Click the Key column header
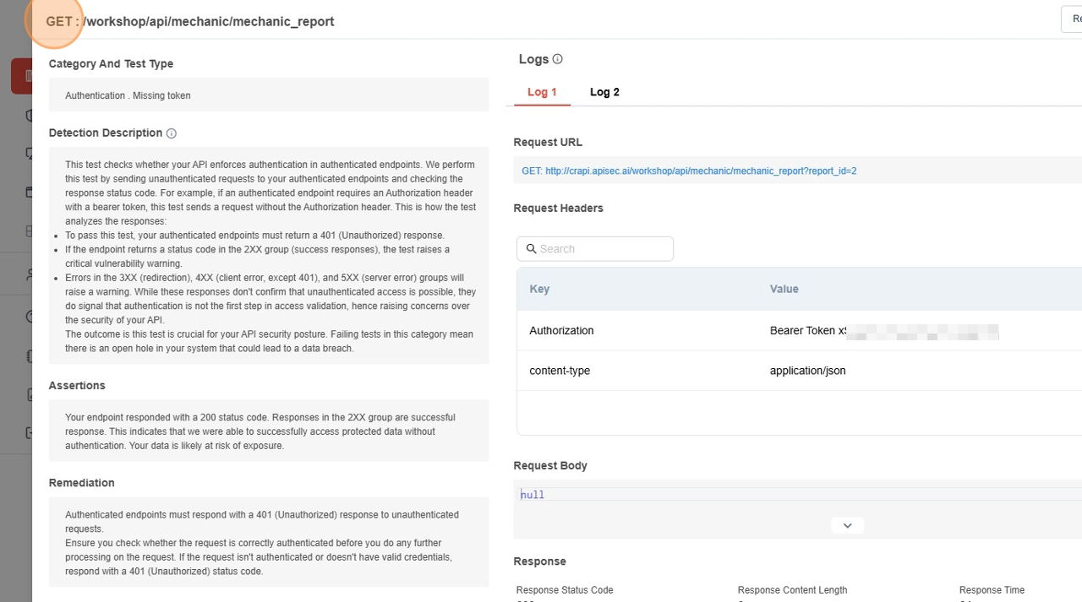Image resolution: width=1082 pixels, height=602 pixels. (x=539, y=289)
